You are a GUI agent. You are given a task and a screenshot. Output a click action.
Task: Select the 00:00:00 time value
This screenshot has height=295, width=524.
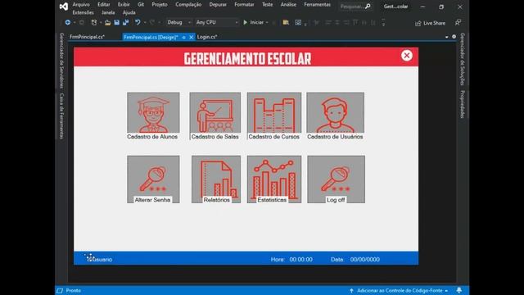click(300, 259)
